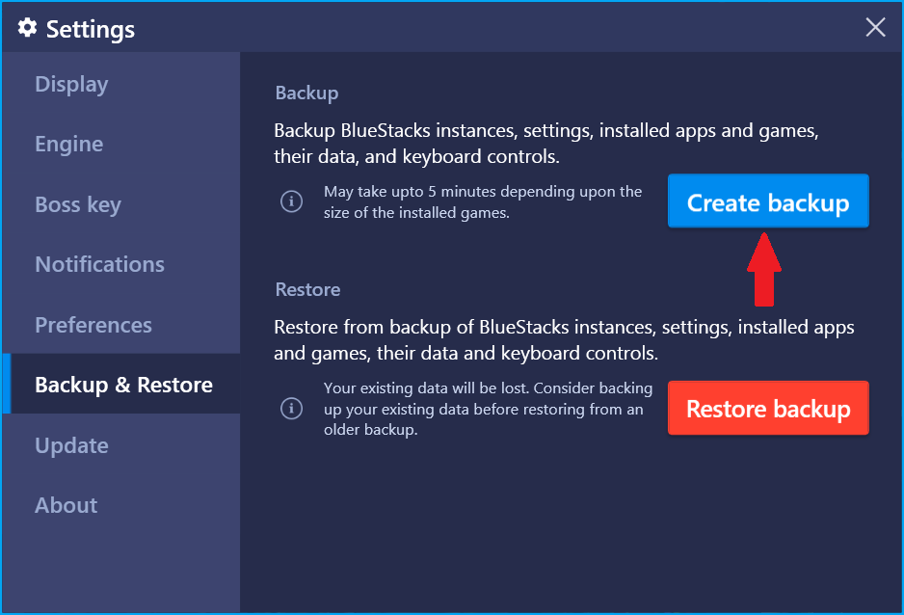Viewport: 904px width, 615px height.
Task: Click the Settings gear icon in title bar
Action: click(27, 27)
